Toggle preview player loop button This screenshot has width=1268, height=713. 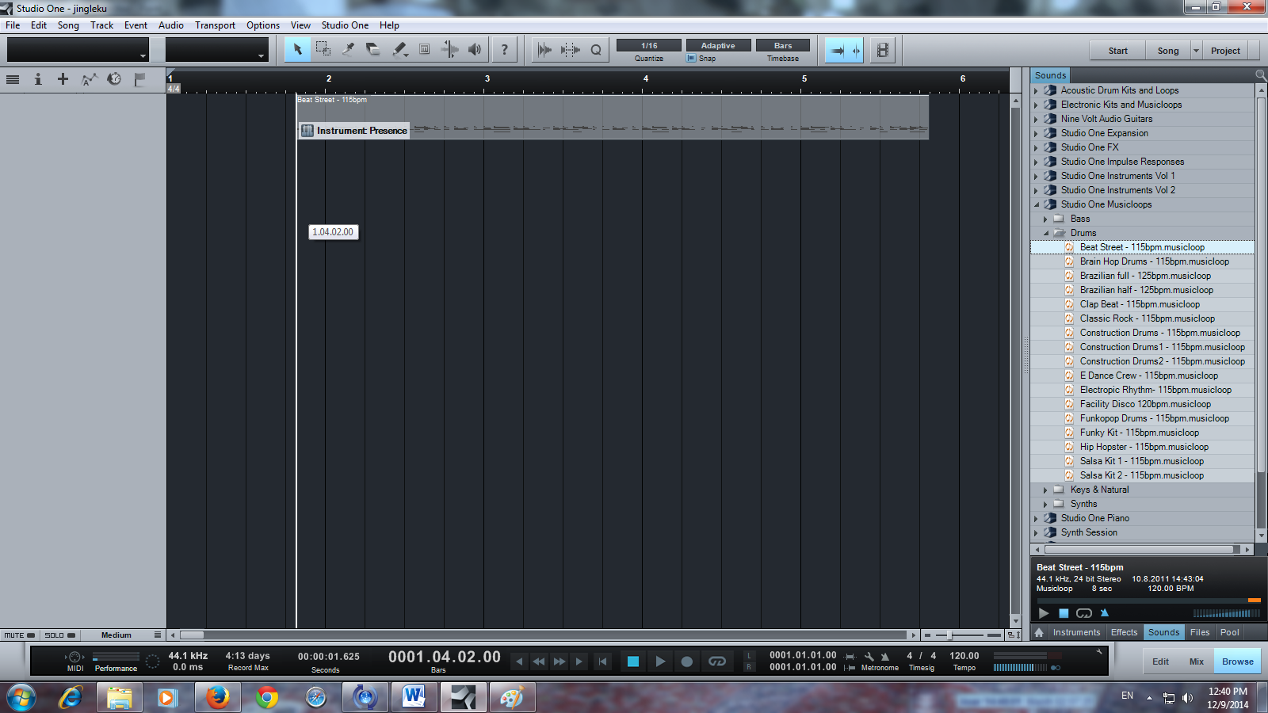pos(1084,613)
